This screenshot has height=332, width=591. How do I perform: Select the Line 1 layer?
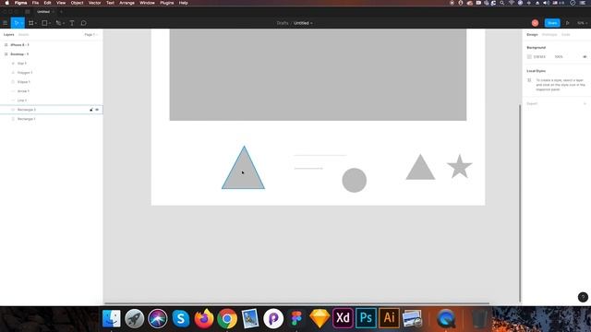(x=52, y=101)
